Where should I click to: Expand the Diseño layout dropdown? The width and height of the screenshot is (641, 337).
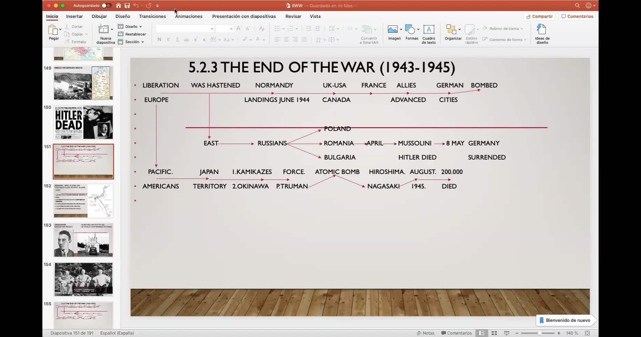(x=141, y=27)
